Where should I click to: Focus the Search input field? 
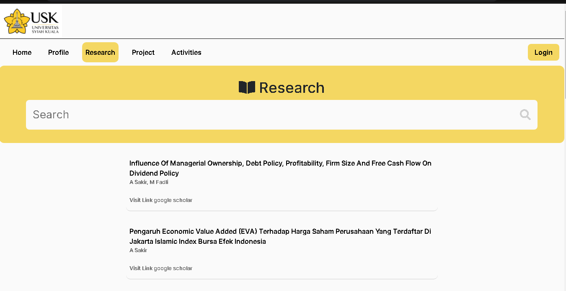click(x=272, y=115)
